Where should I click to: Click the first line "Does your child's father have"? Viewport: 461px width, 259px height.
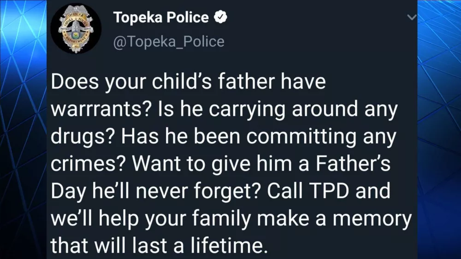pyautogui.click(x=188, y=83)
